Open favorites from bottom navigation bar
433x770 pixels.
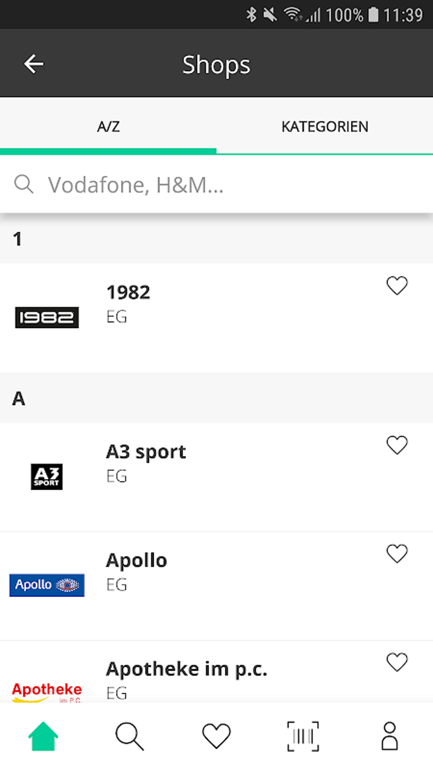coord(216,736)
